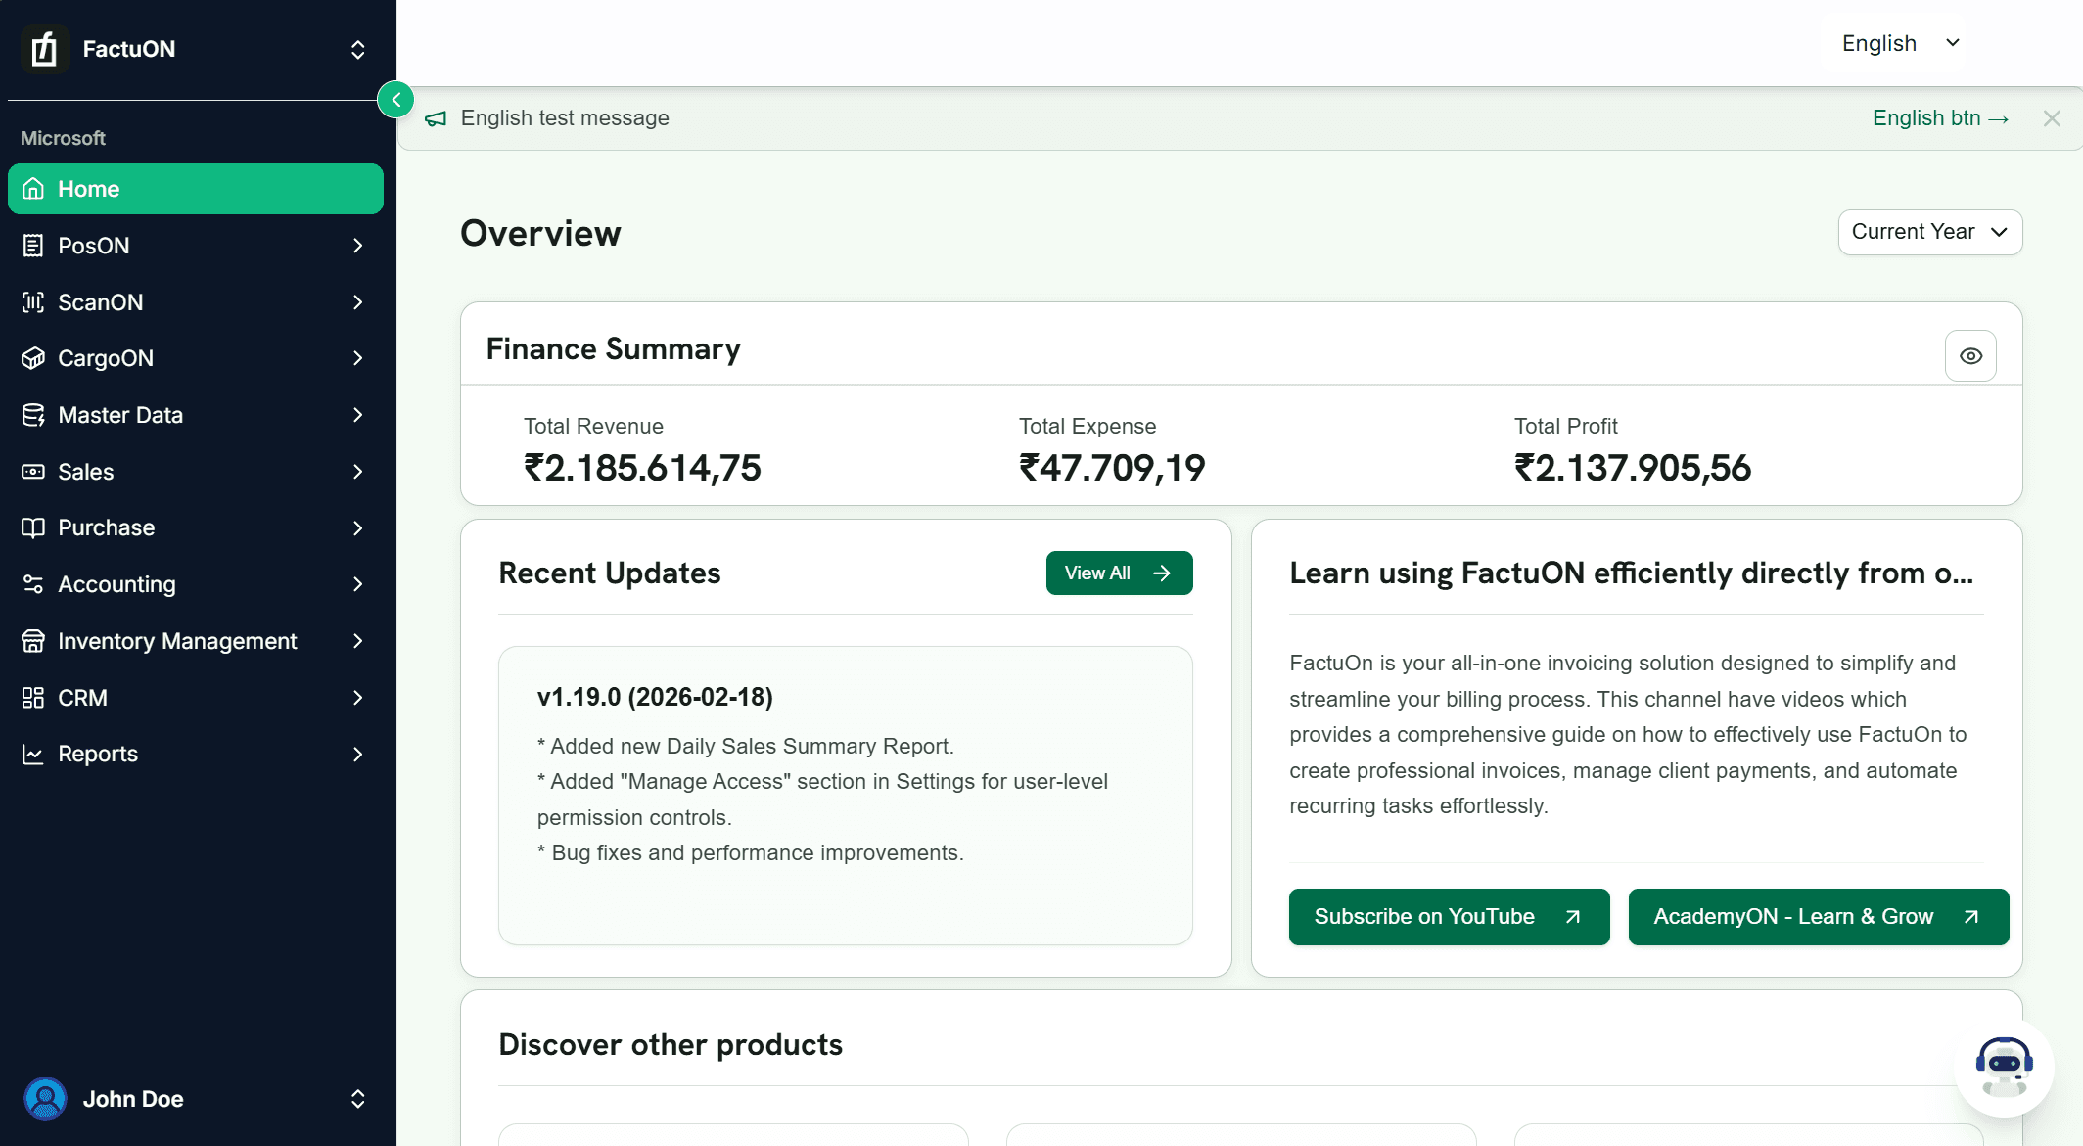2083x1146 pixels.
Task: Expand the Accounting submenu chevron
Action: pyautogui.click(x=358, y=584)
